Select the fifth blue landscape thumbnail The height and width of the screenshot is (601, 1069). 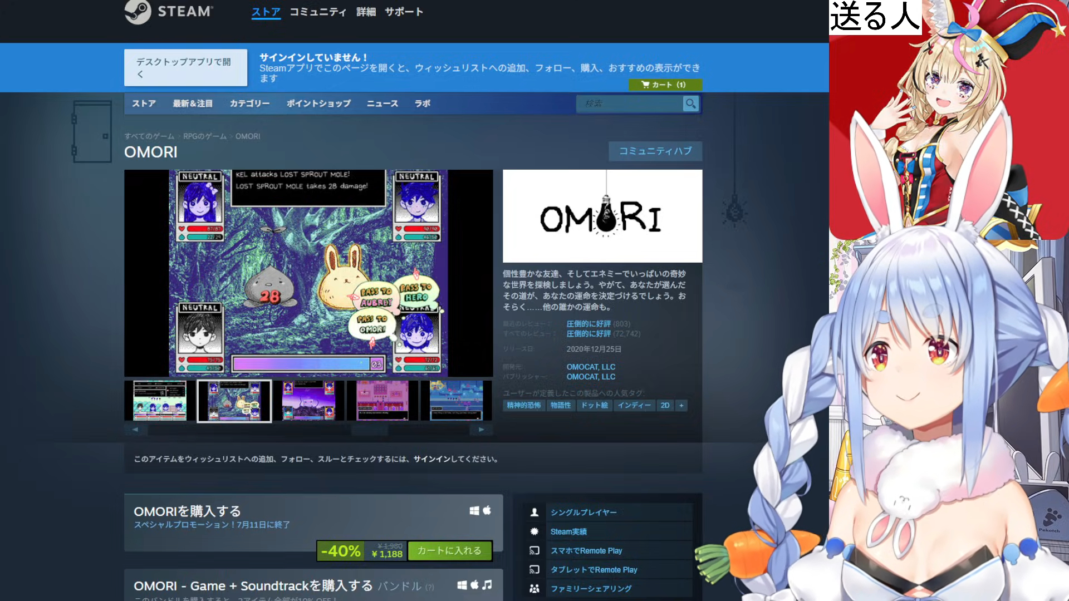pos(457,401)
